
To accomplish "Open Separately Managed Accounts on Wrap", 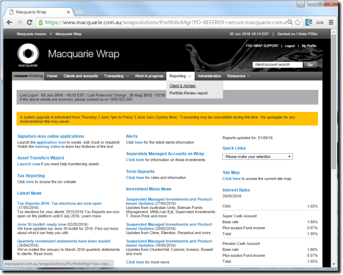I will click(x=165, y=154).
